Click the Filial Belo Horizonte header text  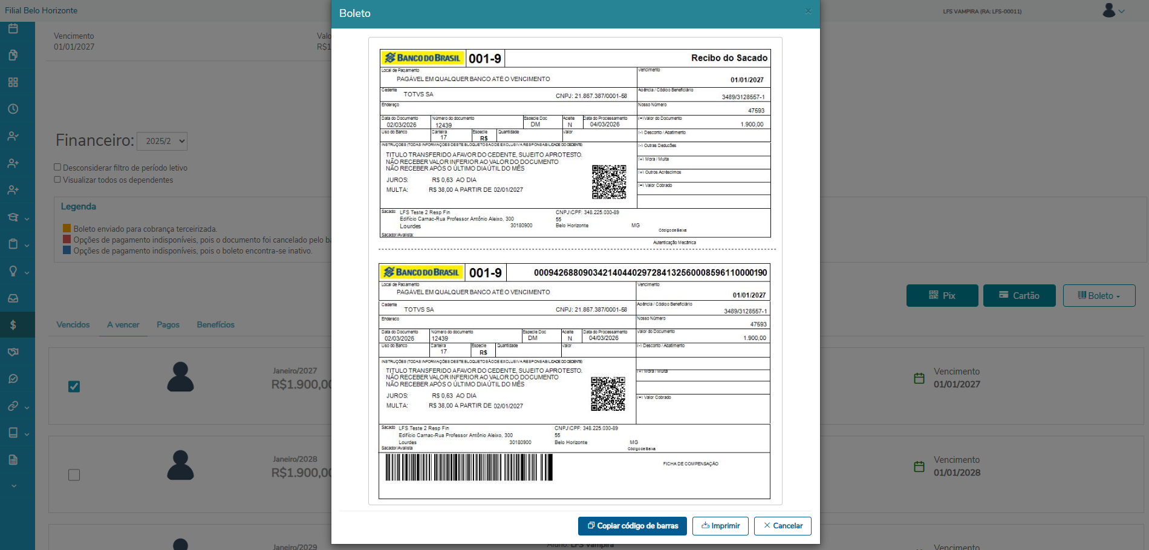click(x=41, y=10)
